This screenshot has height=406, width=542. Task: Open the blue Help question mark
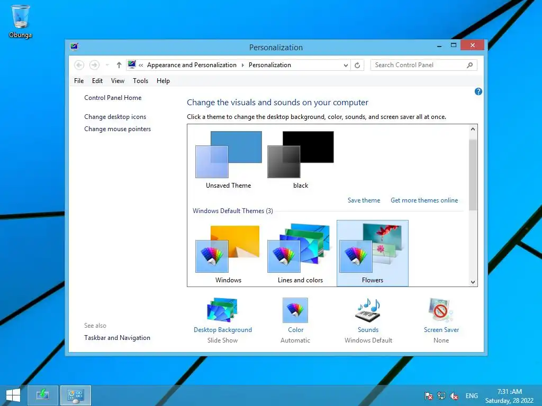click(x=478, y=91)
